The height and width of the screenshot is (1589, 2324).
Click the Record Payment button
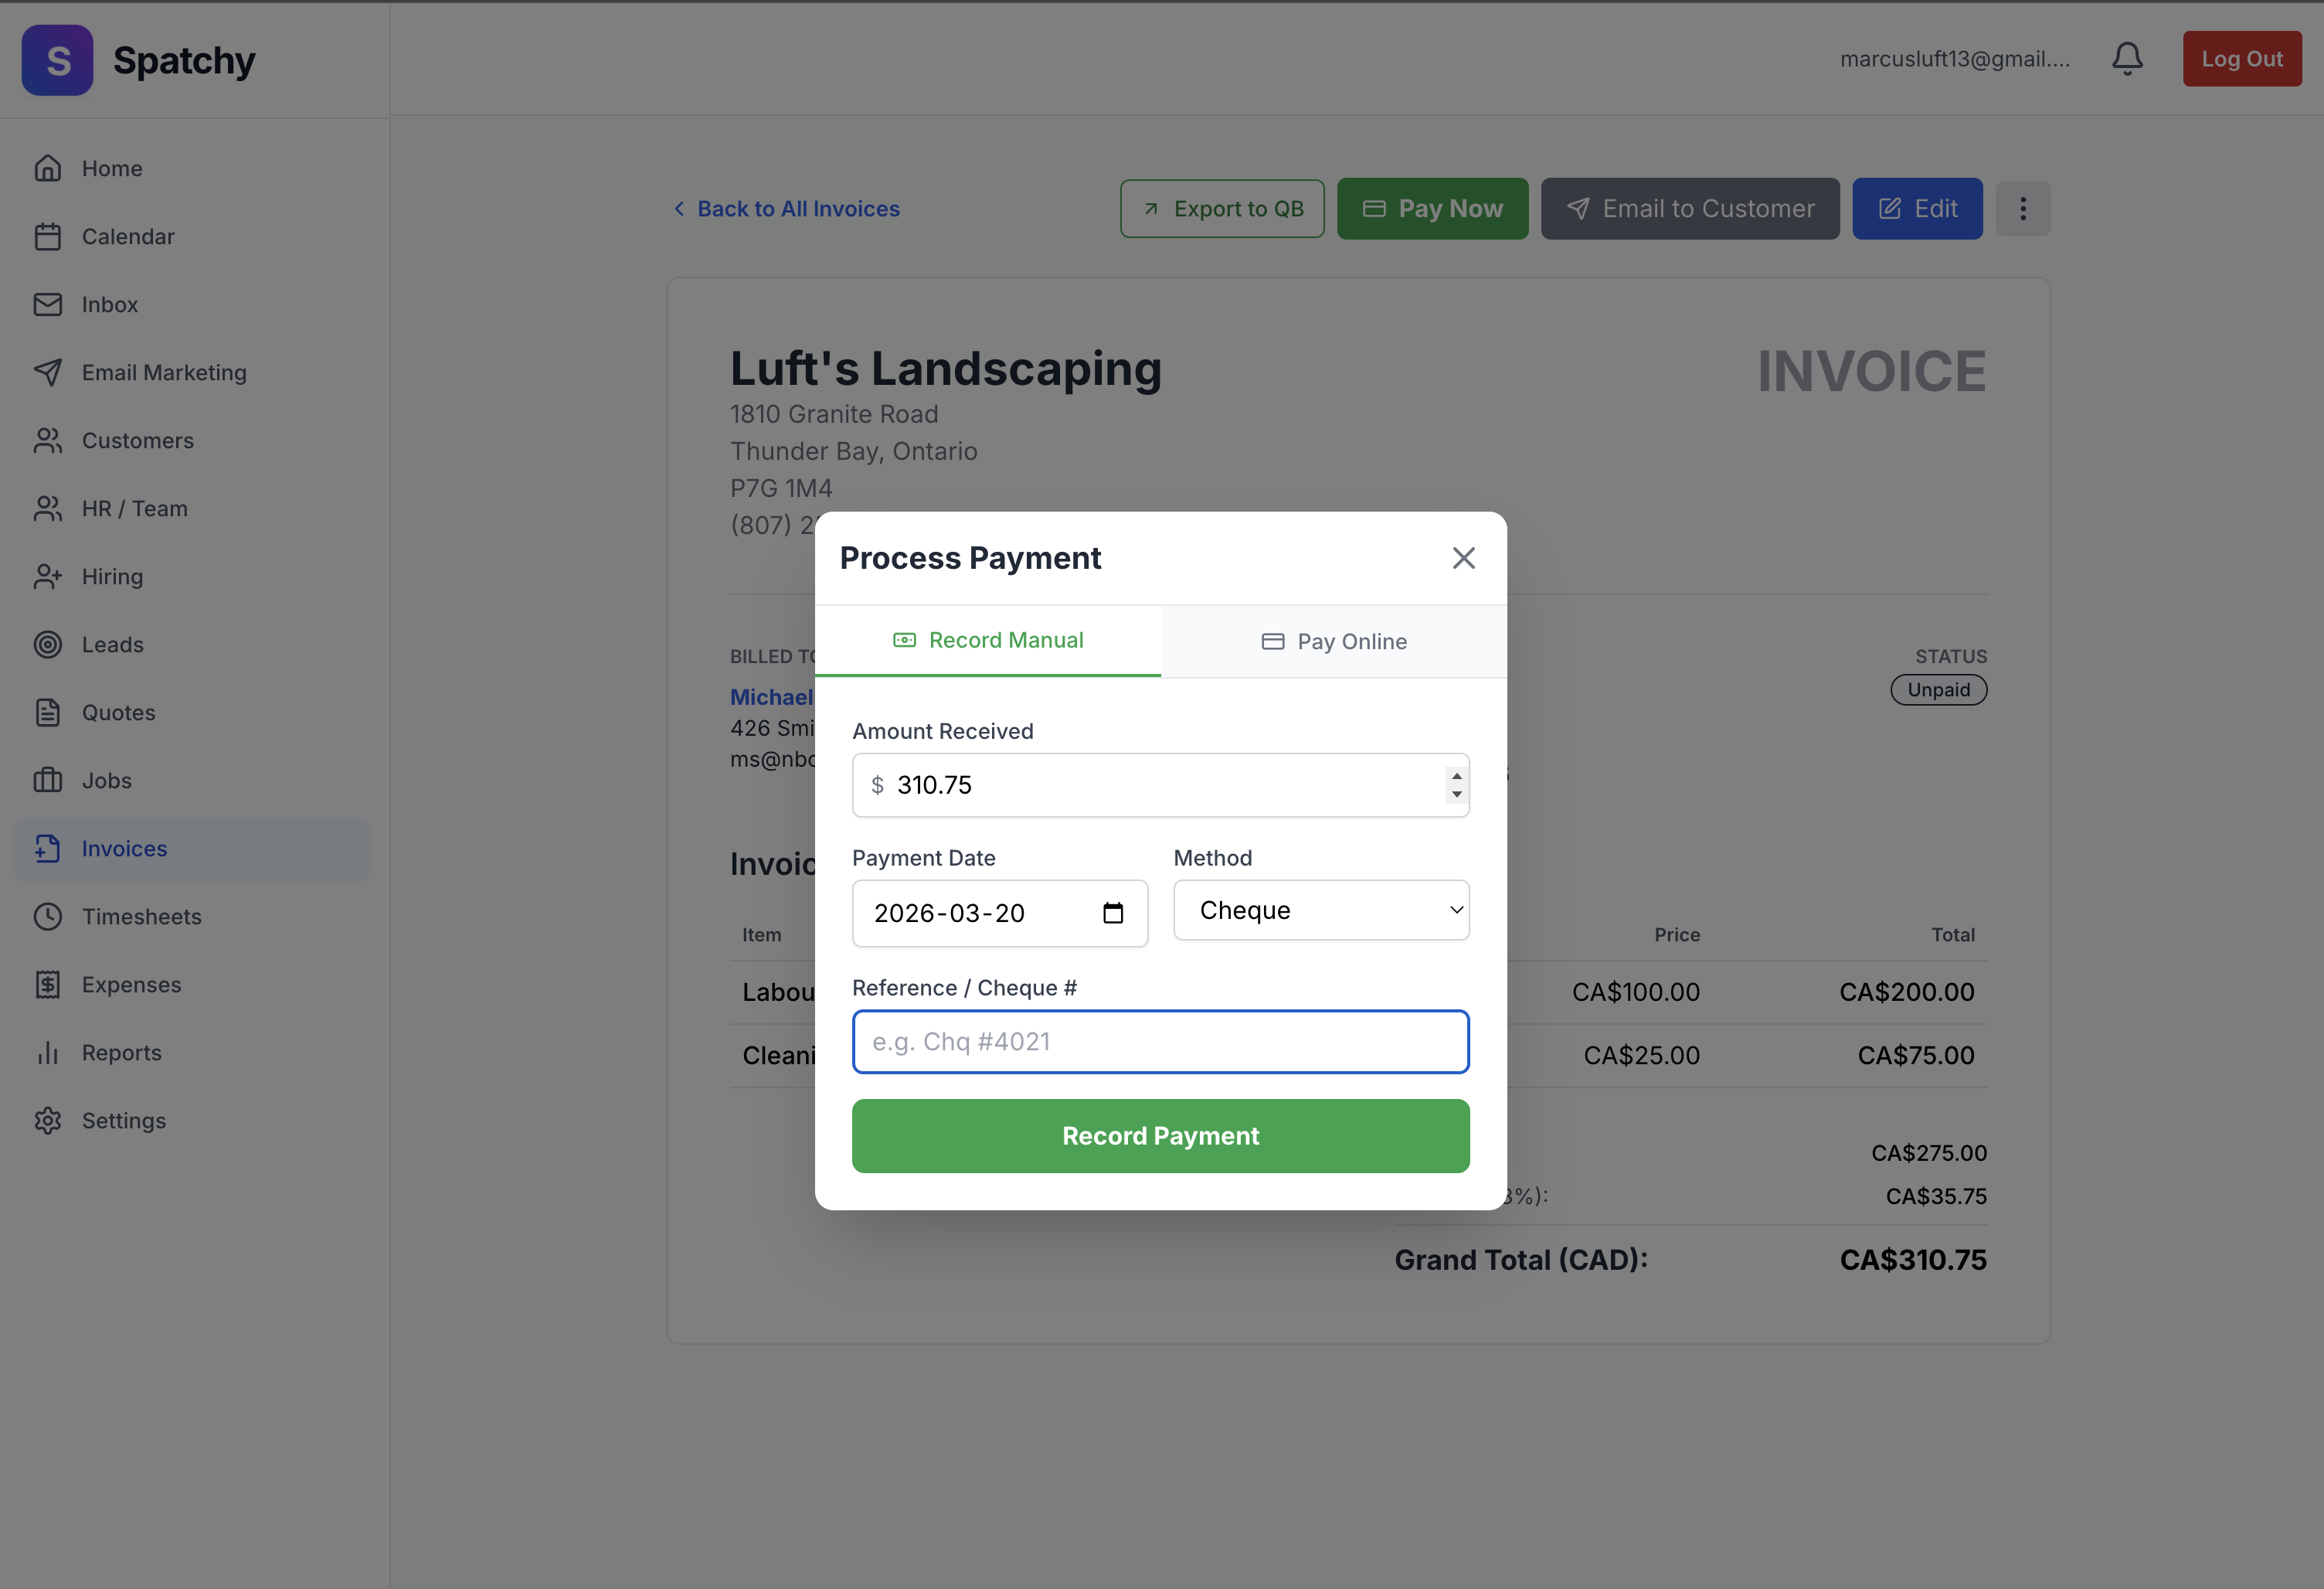click(x=1161, y=1135)
